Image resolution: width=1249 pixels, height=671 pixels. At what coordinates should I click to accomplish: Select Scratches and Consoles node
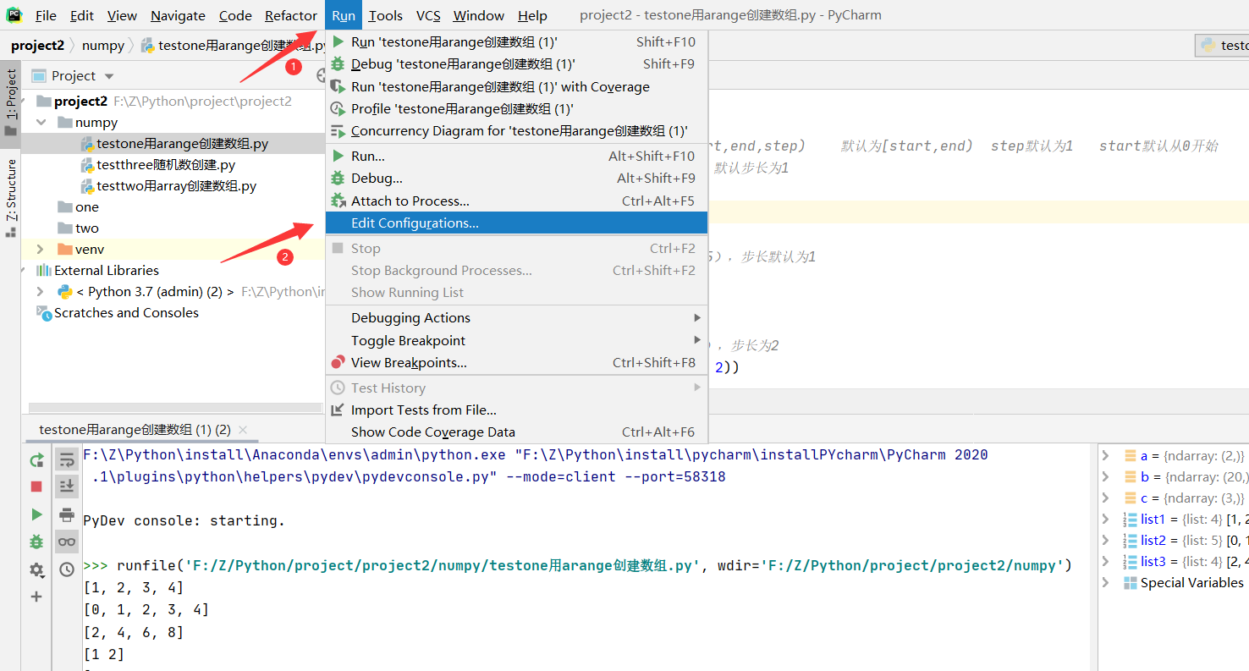point(126,312)
